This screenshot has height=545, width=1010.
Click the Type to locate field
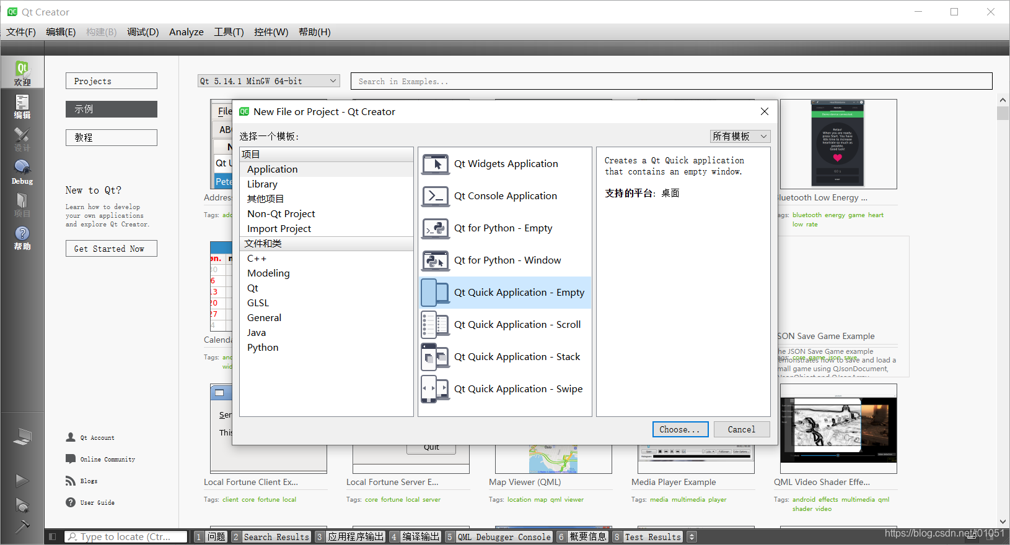(126, 537)
